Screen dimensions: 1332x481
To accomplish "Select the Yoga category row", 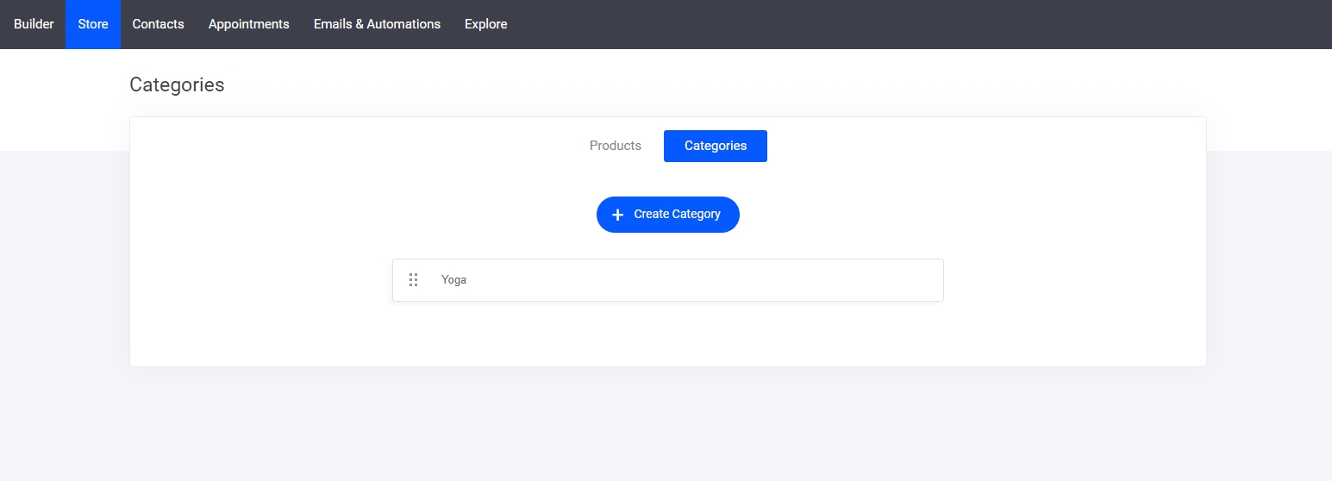I will (x=667, y=280).
